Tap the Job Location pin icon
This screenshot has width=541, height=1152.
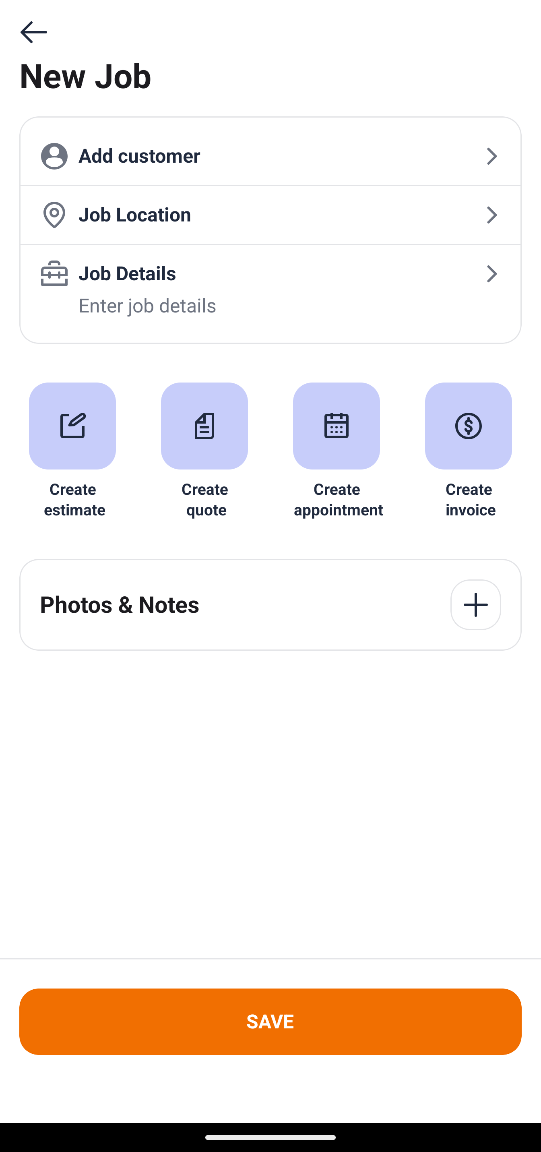tap(54, 215)
